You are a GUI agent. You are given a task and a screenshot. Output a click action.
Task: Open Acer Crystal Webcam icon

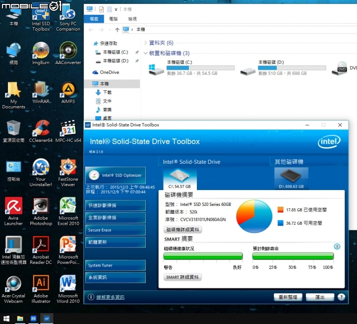coord(14,290)
